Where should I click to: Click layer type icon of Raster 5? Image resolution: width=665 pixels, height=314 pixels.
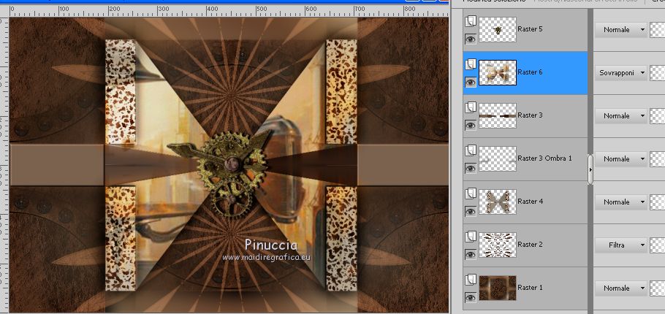click(x=471, y=21)
